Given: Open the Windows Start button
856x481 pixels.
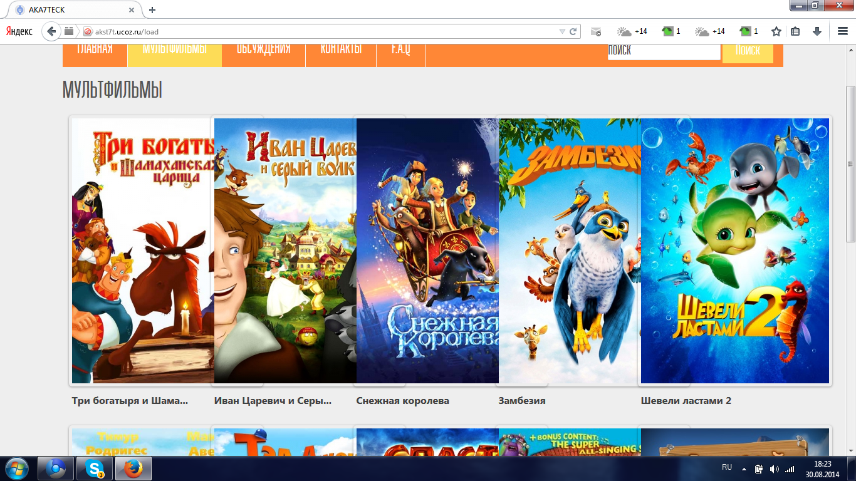Looking at the screenshot, I should 16,468.
